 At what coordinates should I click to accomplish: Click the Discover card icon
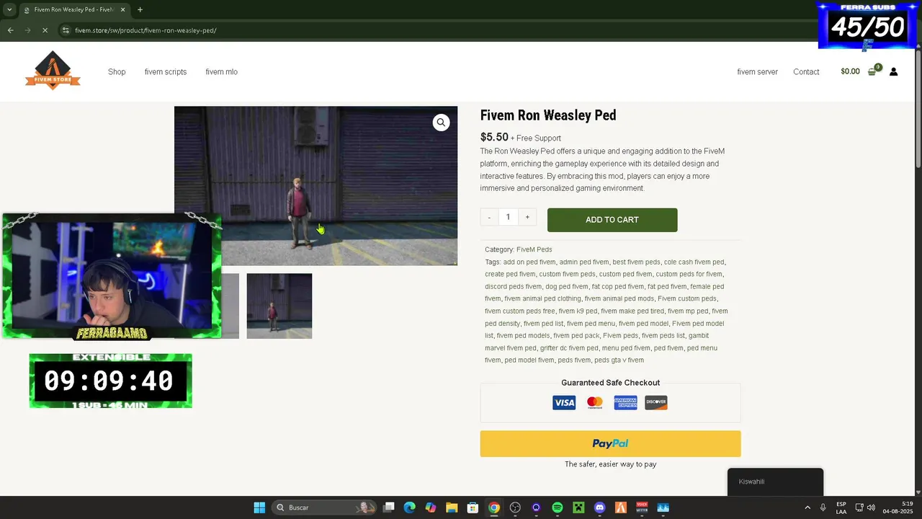click(x=656, y=403)
